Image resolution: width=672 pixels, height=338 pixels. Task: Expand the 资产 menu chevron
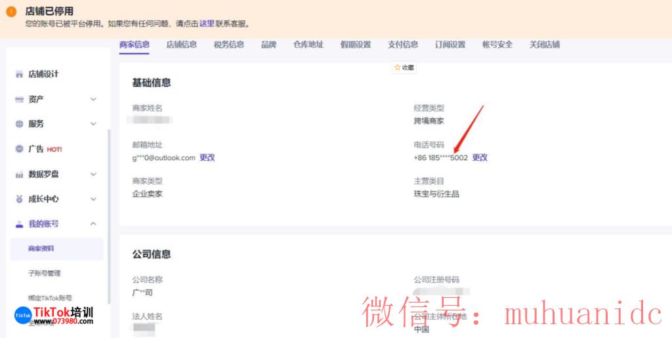point(93,99)
